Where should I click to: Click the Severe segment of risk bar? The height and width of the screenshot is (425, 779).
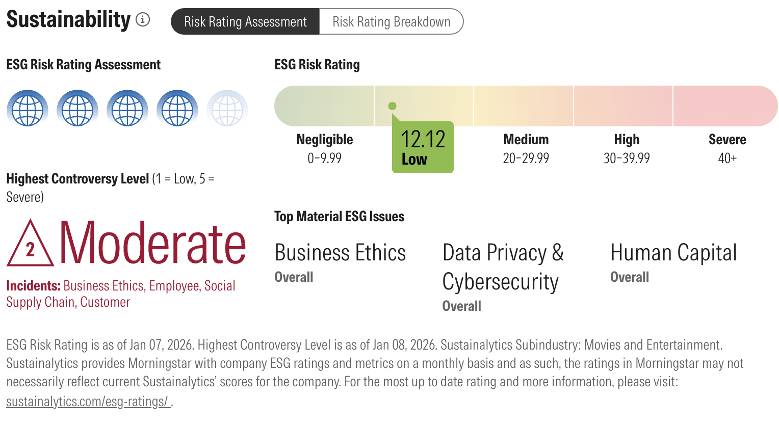(725, 106)
